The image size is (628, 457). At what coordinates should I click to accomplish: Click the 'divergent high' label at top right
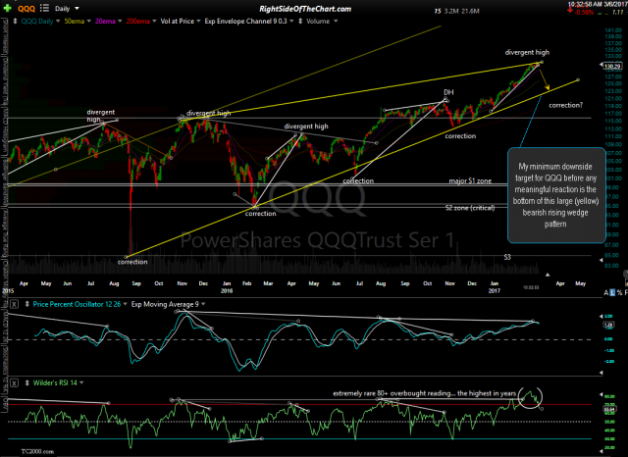tap(527, 52)
